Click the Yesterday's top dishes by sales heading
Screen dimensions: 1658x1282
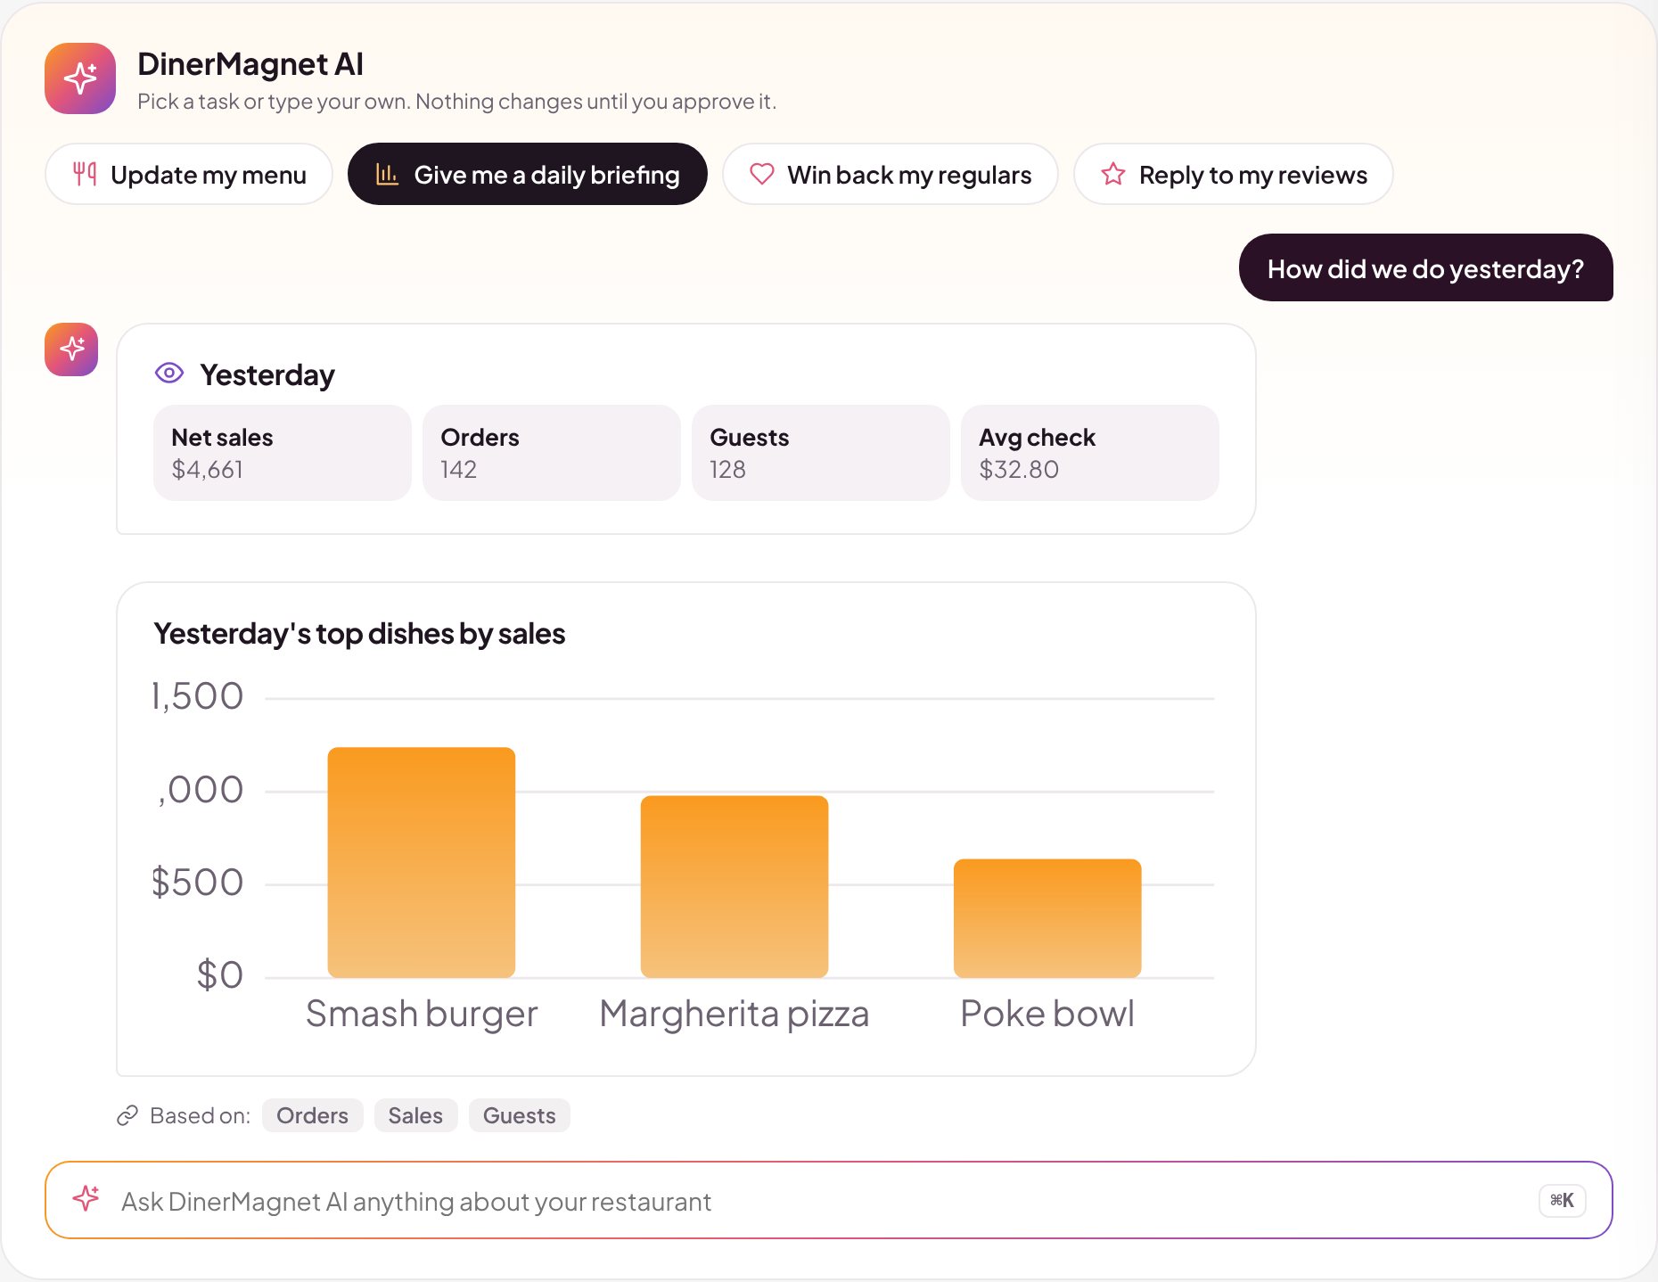point(359,633)
